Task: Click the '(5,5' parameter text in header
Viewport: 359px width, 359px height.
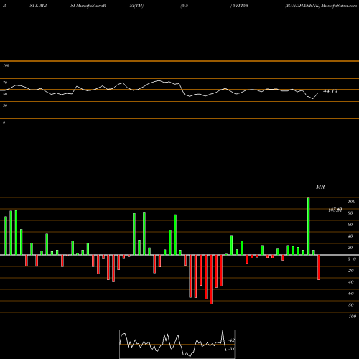Action: click(x=185, y=6)
